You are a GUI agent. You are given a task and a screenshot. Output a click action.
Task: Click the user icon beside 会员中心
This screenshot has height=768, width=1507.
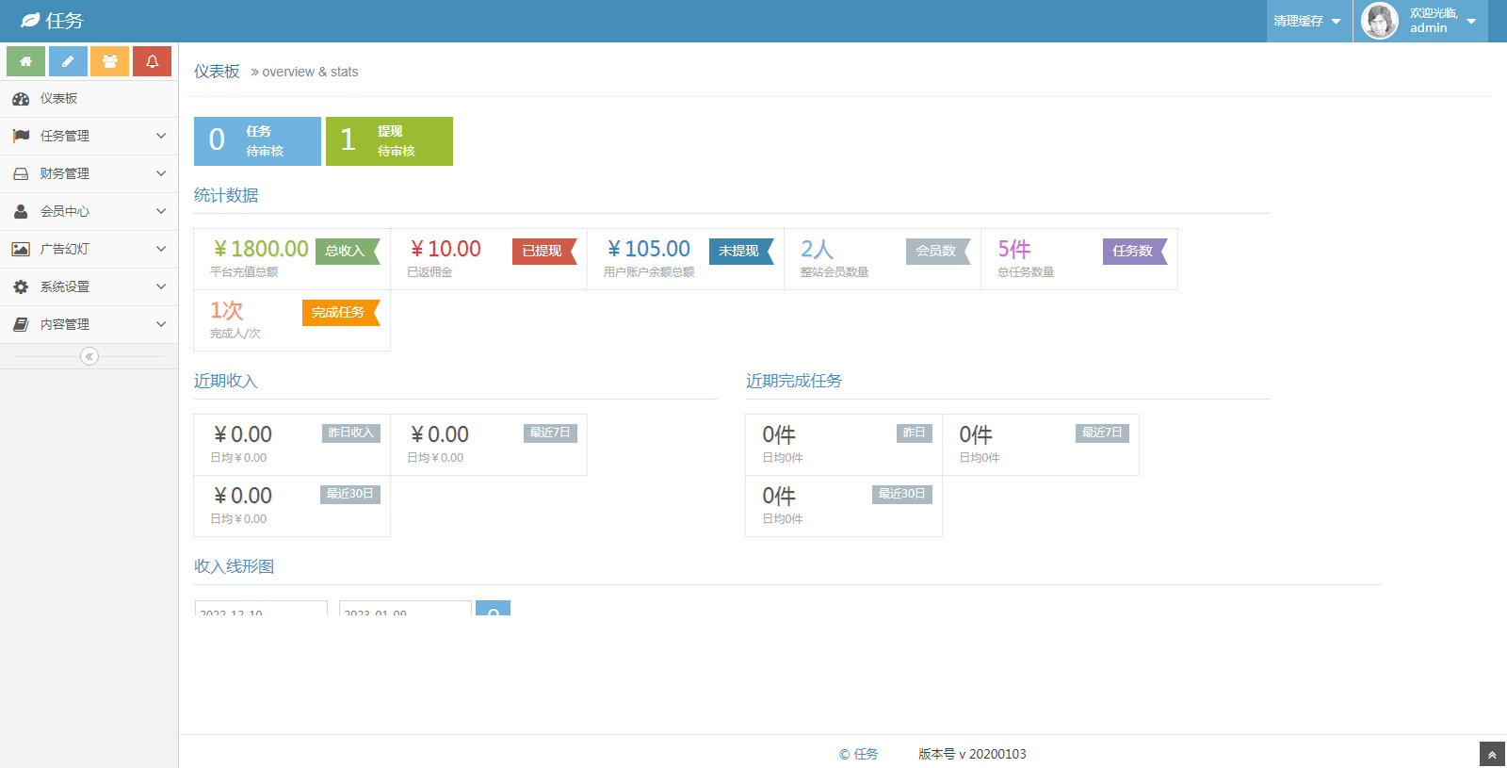(21, 211)
